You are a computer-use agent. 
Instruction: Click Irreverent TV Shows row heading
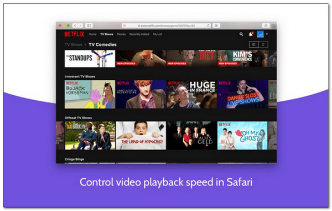click(x=80, y=76)
